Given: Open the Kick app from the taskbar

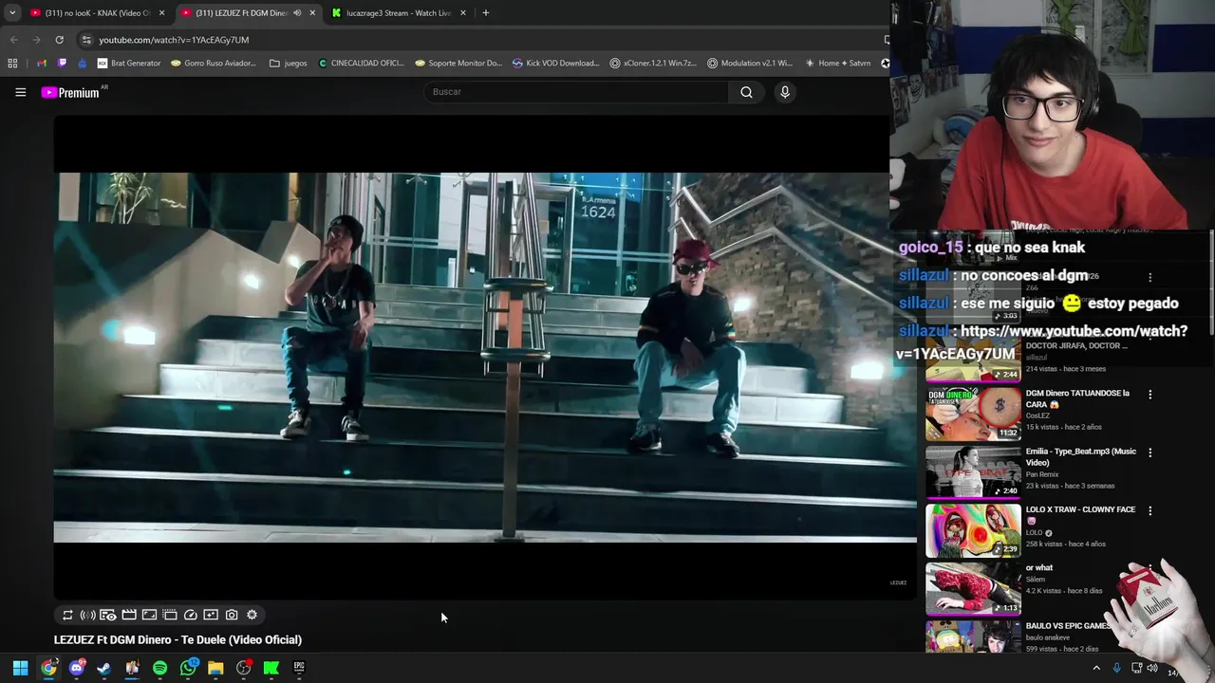Looking at the screenshot, I should (x=271, y=668).
